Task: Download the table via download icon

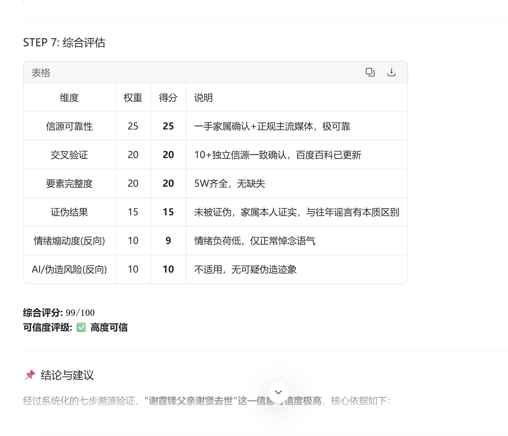Action: (x=391, y=72)
